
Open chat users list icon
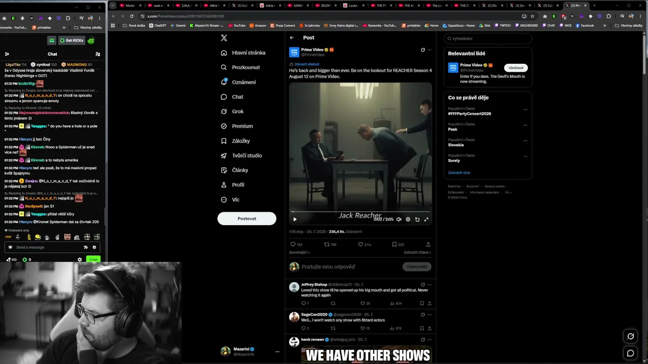point(98,54)
